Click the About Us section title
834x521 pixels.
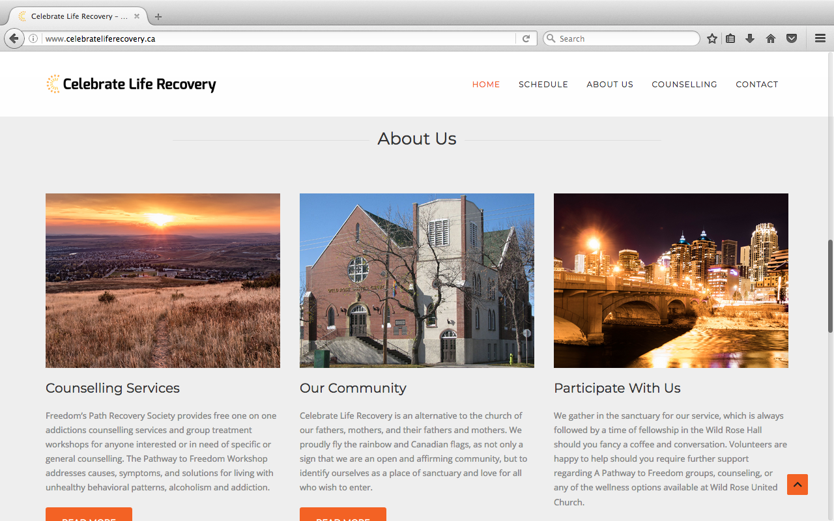pos(417,139)
